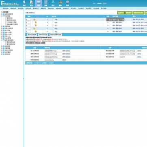
Task: Tick the checkbox in row ID 1
Action: 53,19
